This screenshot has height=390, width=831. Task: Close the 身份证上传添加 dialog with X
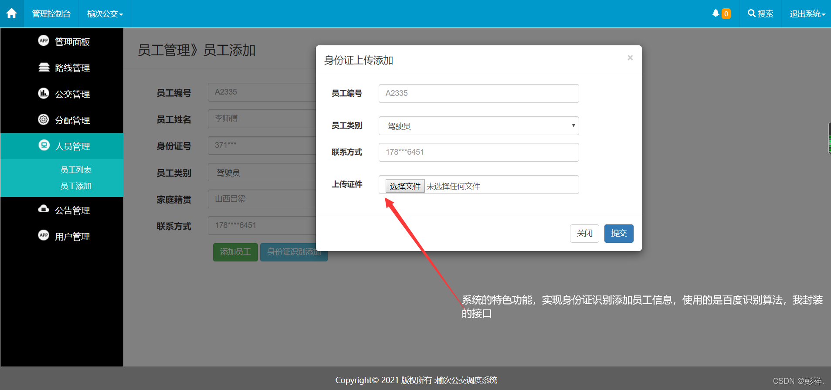pyautogui.click(x=630, y=58)
